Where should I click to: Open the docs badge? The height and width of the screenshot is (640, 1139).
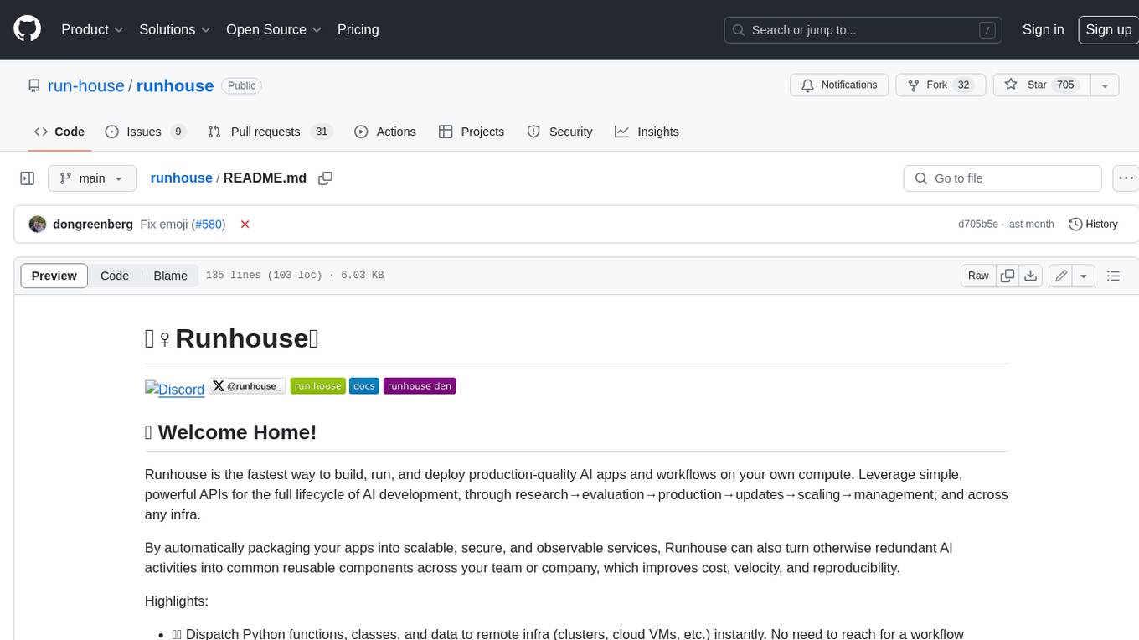tap(364, 386)
